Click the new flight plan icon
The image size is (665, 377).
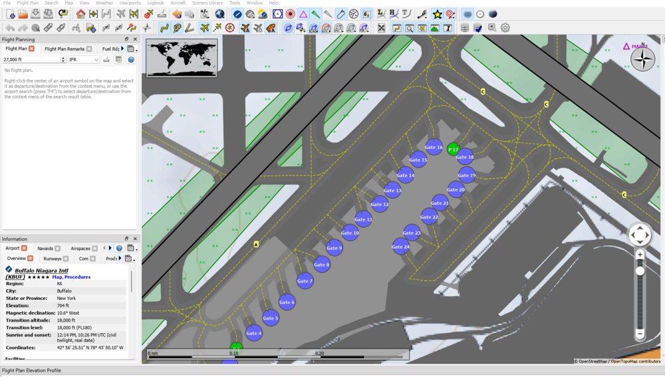pos(11,14)
